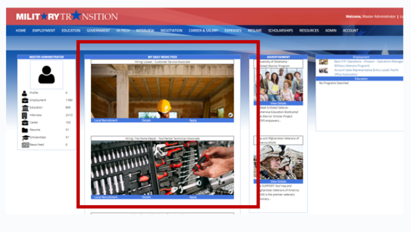The image size is (411, 232).
Task: Click Apply under Lowes Customer Service job
Action: (x=193, y=120)
